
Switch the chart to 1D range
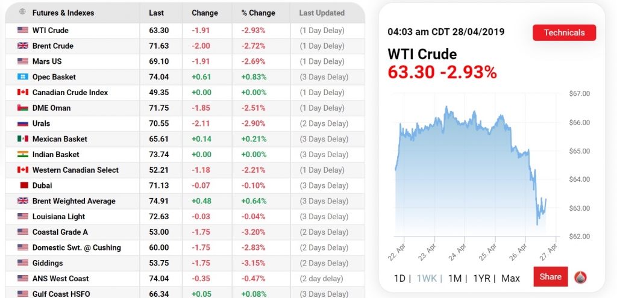(399, 278)
